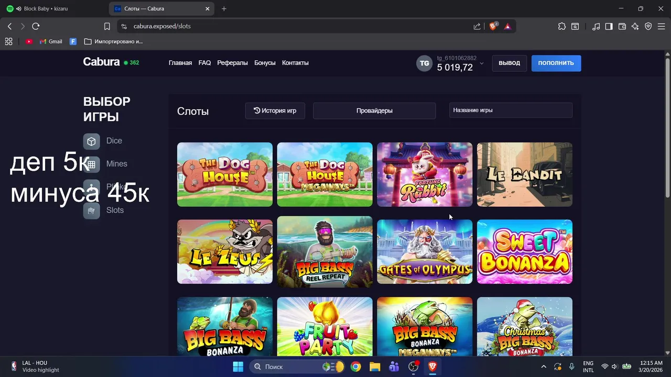Screen dimensions: 671x377
Task: Select Dice in game list
Action: (114, 141)
